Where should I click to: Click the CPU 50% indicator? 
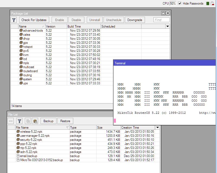tap(169, 4)
